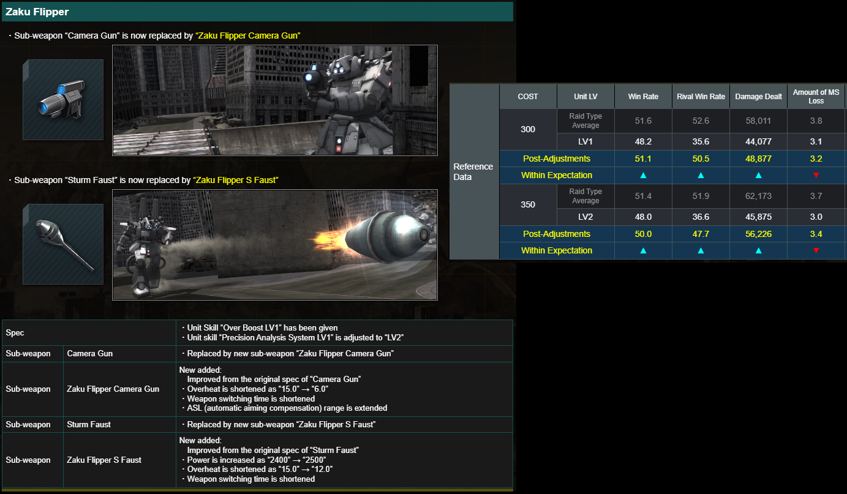The width and height of the screenshot is (847, 494).
Task: Click the cyan up triangle below Win Rate 50.0
Action: [x=643, y=250]
